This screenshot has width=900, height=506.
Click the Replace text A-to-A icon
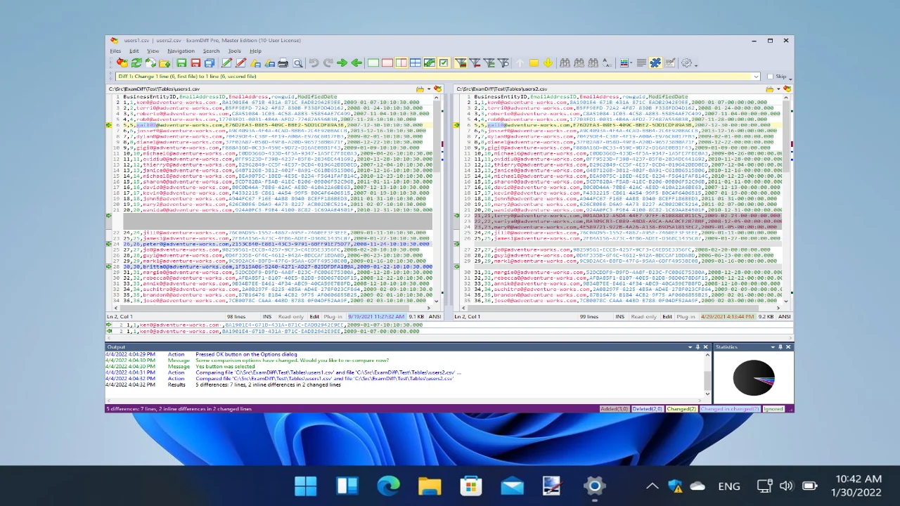click(x=607, y=63)
